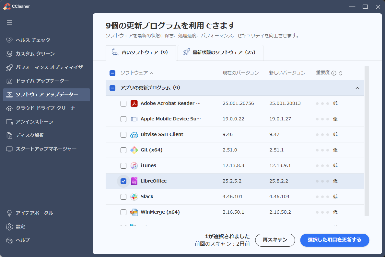Check the WinMerge (x64) checkbox

click(x=123, y=212)
